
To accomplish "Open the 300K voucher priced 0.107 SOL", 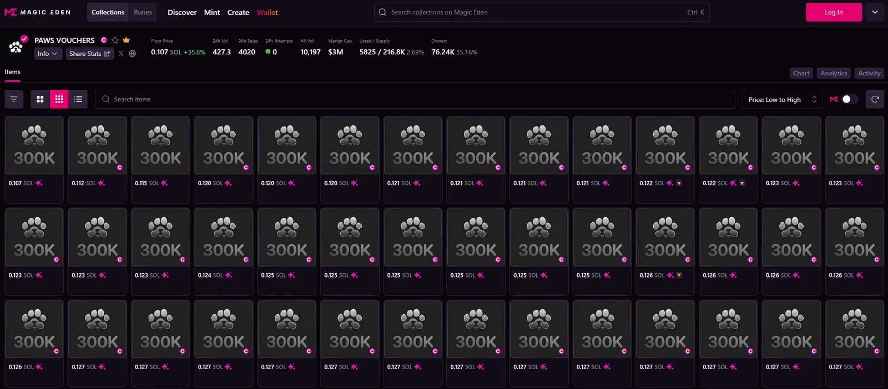I will pyautogui.click(x=34, y=160).
